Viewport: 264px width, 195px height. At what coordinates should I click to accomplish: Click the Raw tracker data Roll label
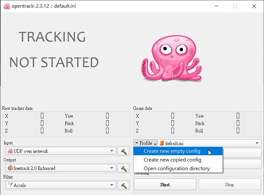click(69, 131)
